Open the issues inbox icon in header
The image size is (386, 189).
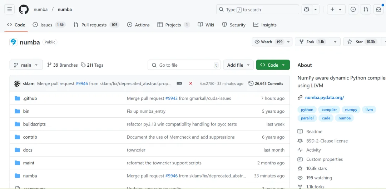[x=353, y=10]
